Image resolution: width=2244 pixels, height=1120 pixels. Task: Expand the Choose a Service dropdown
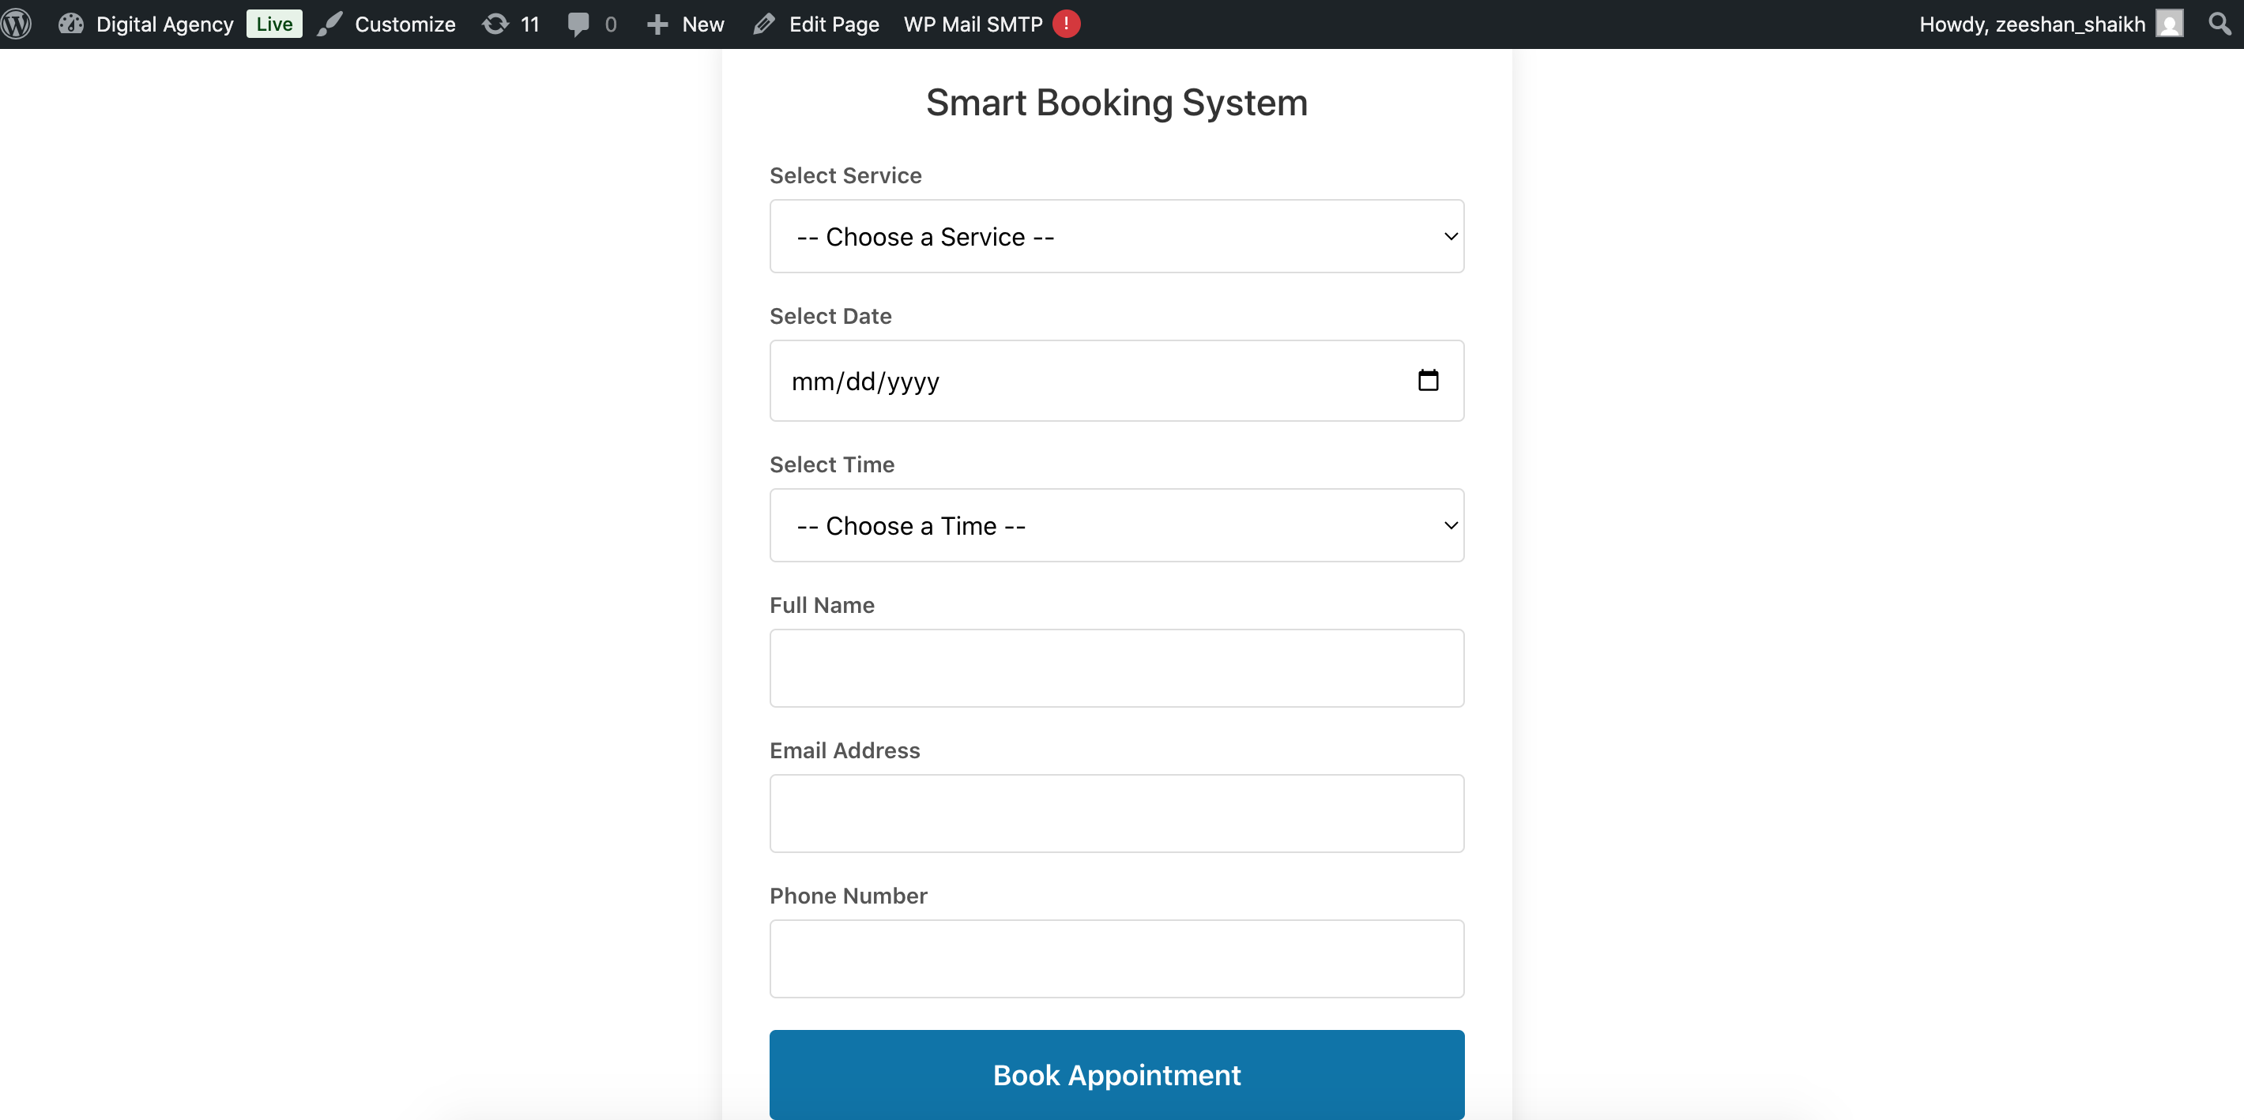pos(1116,236)
